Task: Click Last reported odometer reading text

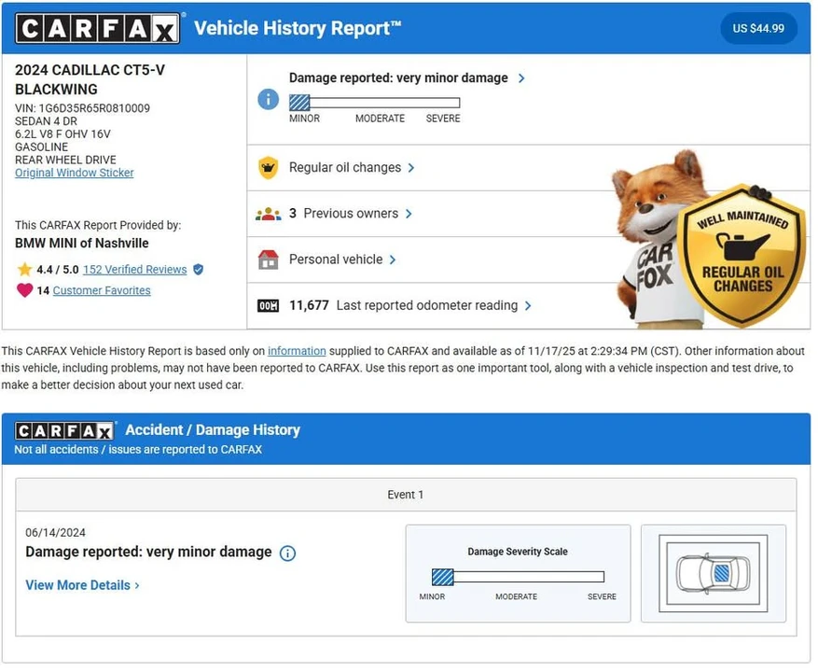Action: (428, 306)
